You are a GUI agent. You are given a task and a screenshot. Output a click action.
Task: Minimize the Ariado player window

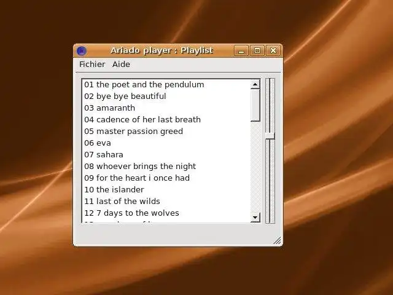[241, 51]
